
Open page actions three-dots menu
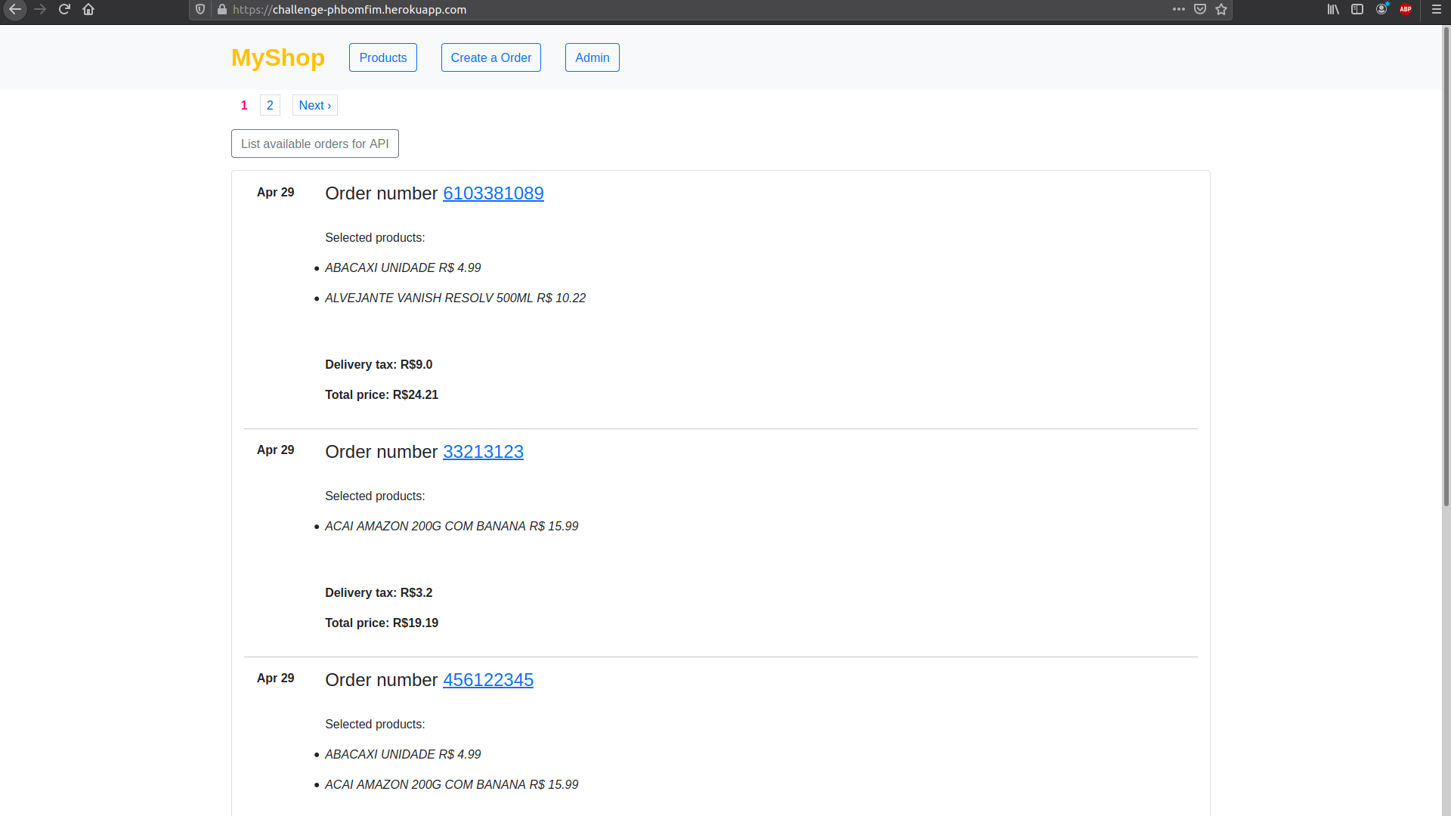[x=1178, y=10]
